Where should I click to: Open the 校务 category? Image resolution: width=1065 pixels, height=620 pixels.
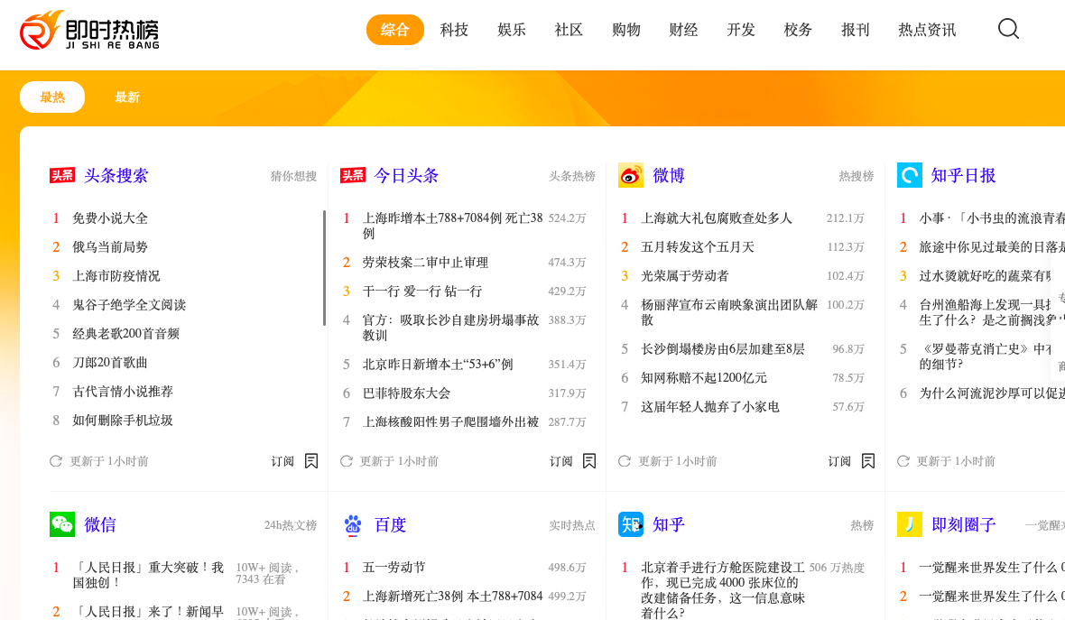pyautogui.click(x=798, y=30)
